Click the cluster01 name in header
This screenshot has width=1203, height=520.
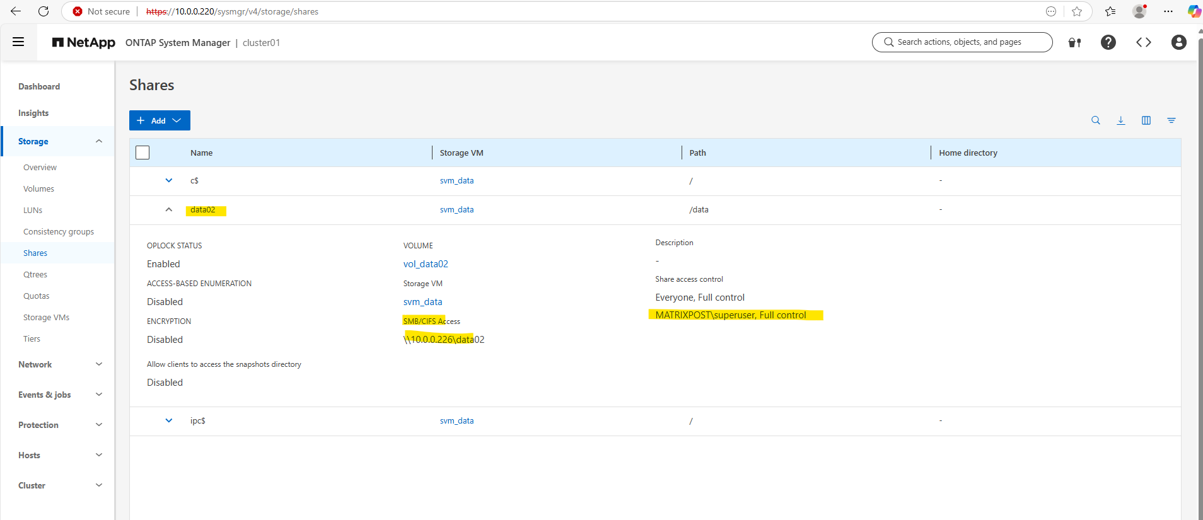261,43
